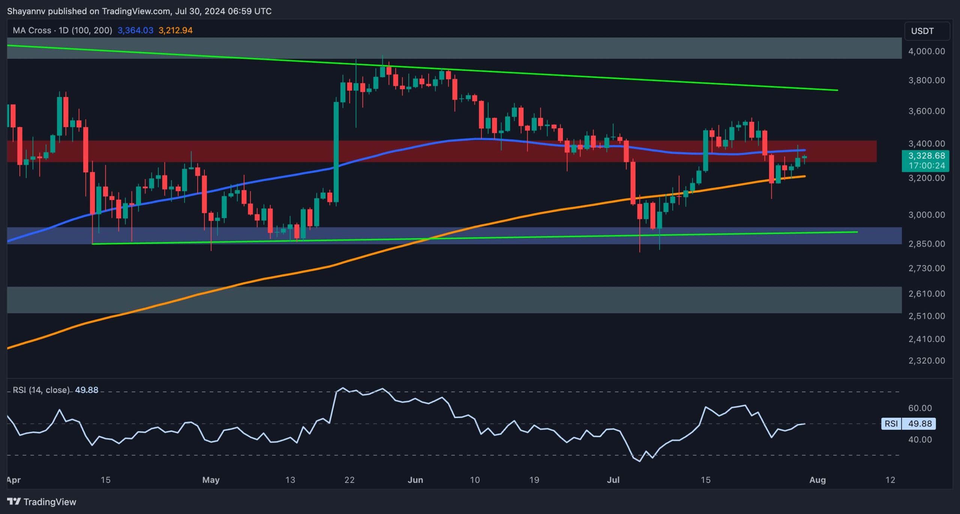
Task: Click the May label on time axis
Action: [x=211, y=480]
